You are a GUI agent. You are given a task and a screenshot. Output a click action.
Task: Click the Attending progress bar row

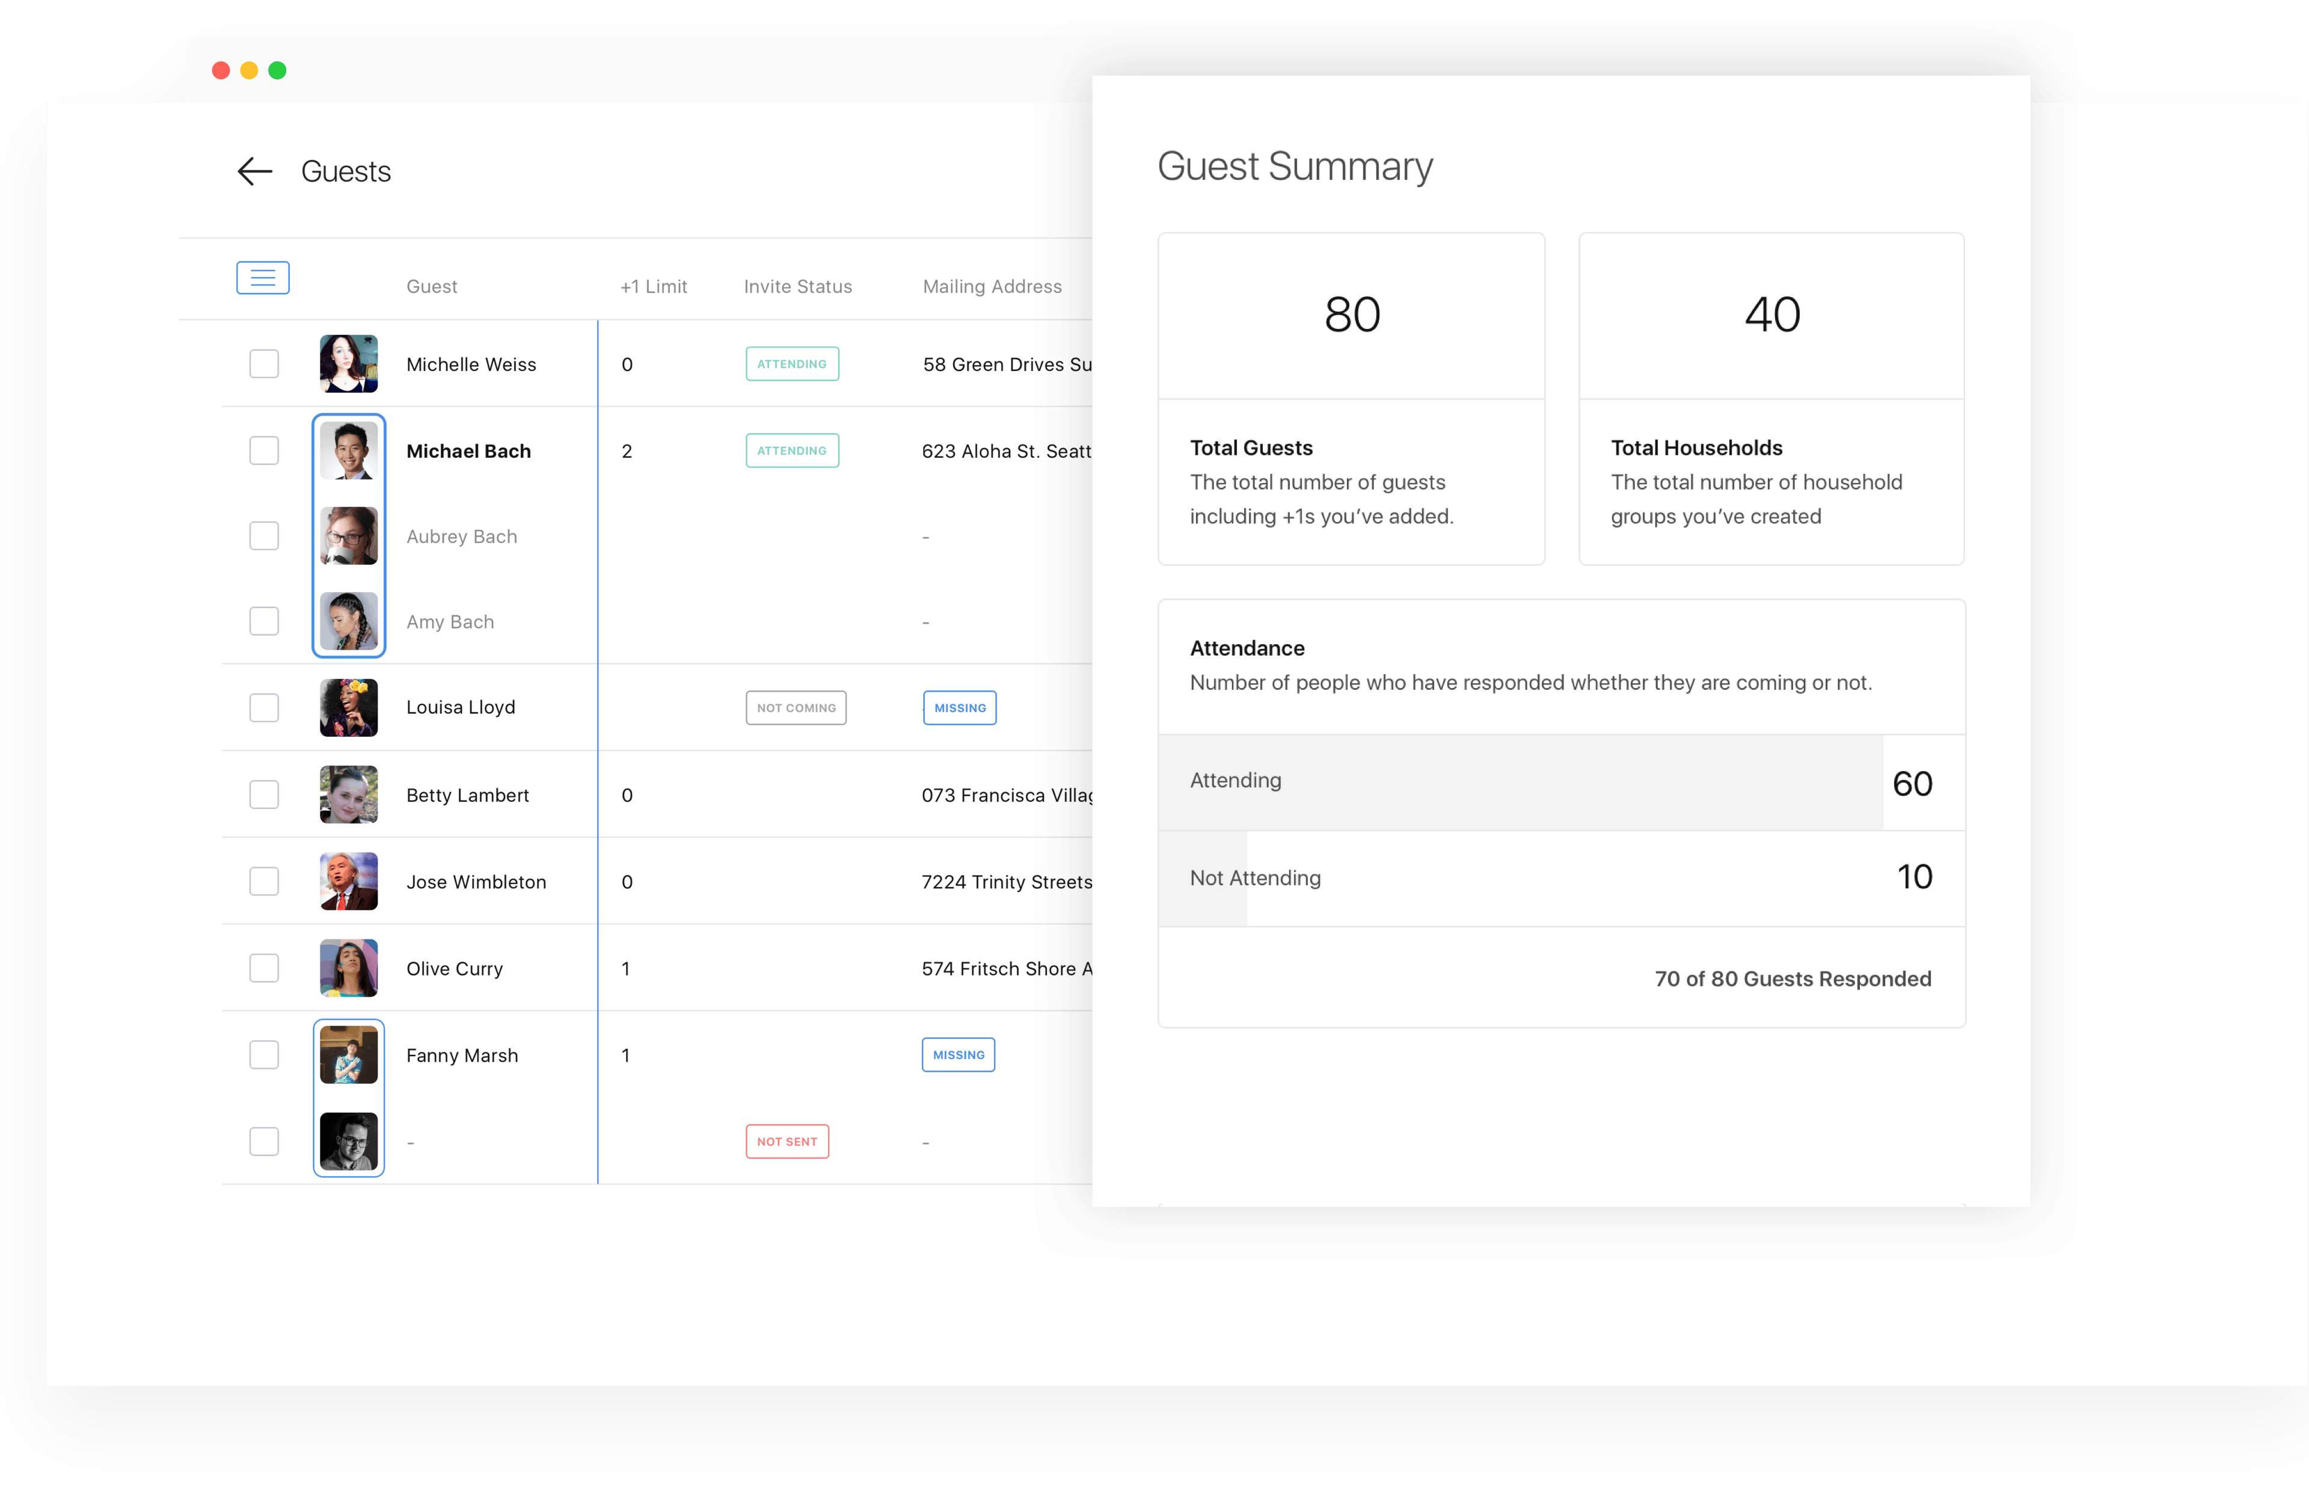[x=1562, y=782]
